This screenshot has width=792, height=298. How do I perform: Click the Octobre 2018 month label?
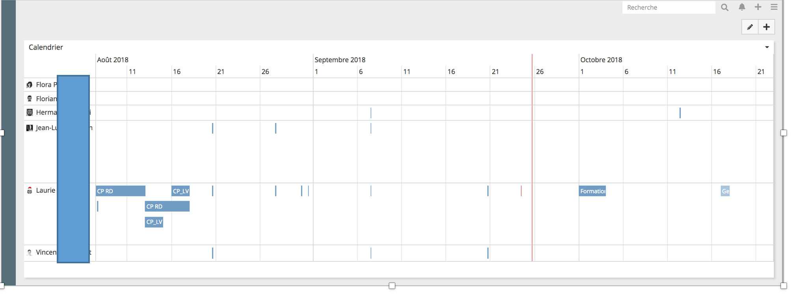(601, 60)
